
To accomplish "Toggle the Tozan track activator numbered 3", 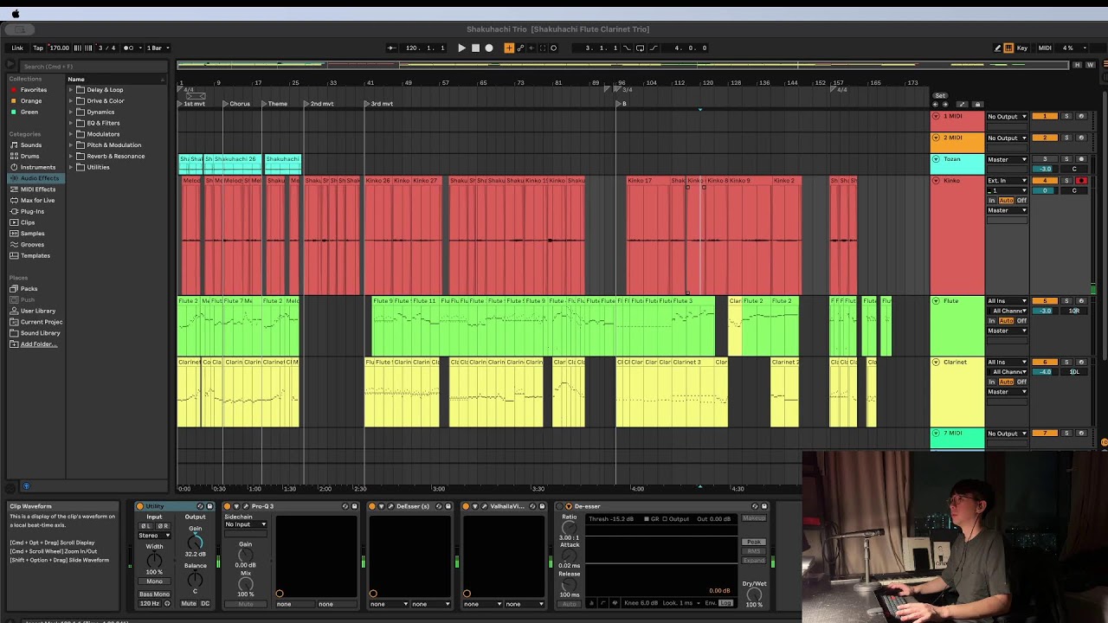I will tap(1045, 159).
